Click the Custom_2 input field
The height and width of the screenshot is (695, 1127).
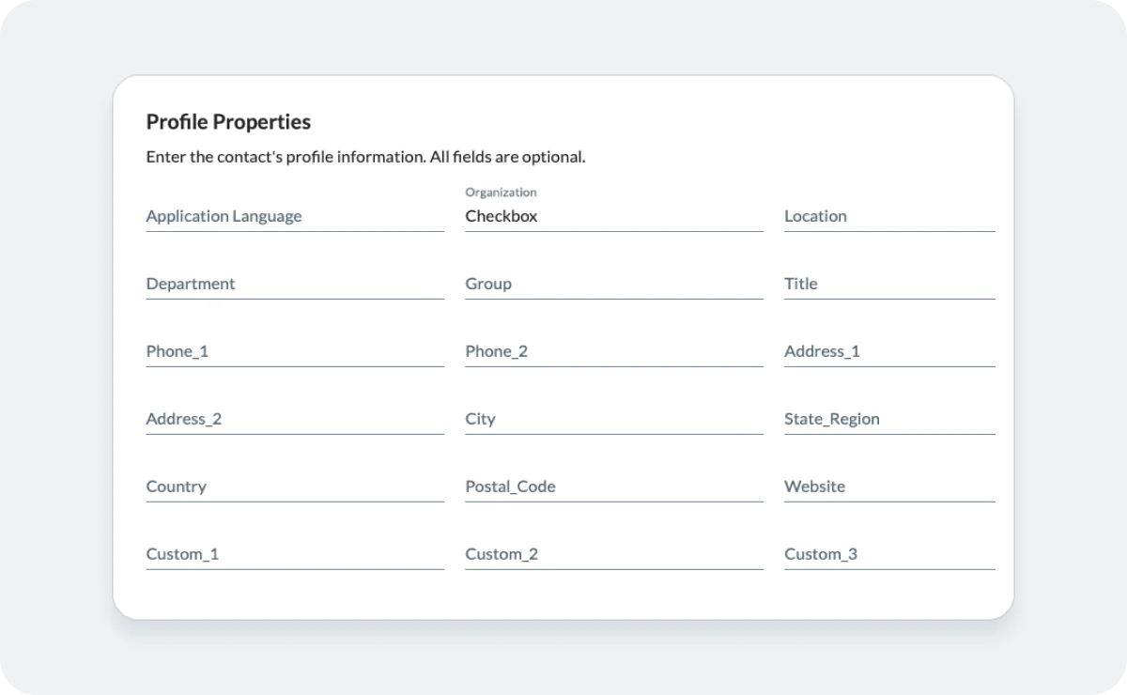coord(614,554)
